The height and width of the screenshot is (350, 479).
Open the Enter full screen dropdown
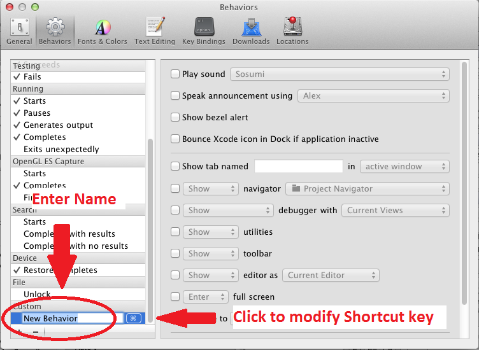click(206, 297)
